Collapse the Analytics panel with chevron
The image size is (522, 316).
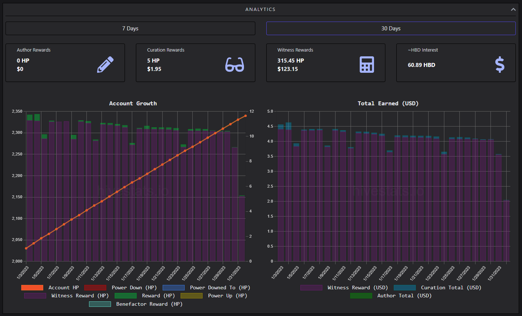pos(513,10)
